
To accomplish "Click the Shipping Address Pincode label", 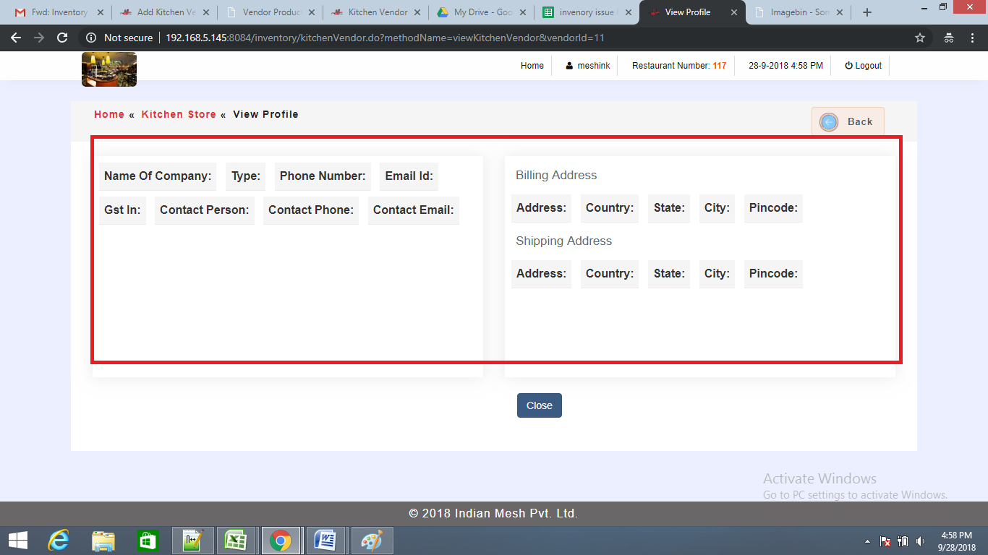I will click(773, 273).
